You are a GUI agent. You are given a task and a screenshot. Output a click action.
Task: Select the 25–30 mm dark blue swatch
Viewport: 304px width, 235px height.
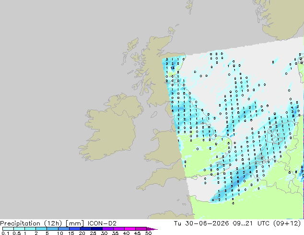[96, 229]
